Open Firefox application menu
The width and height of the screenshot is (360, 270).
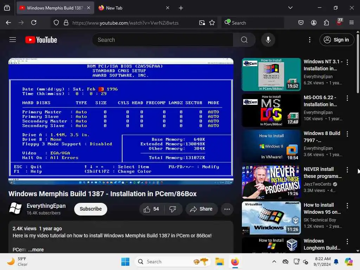click(352, 22)
